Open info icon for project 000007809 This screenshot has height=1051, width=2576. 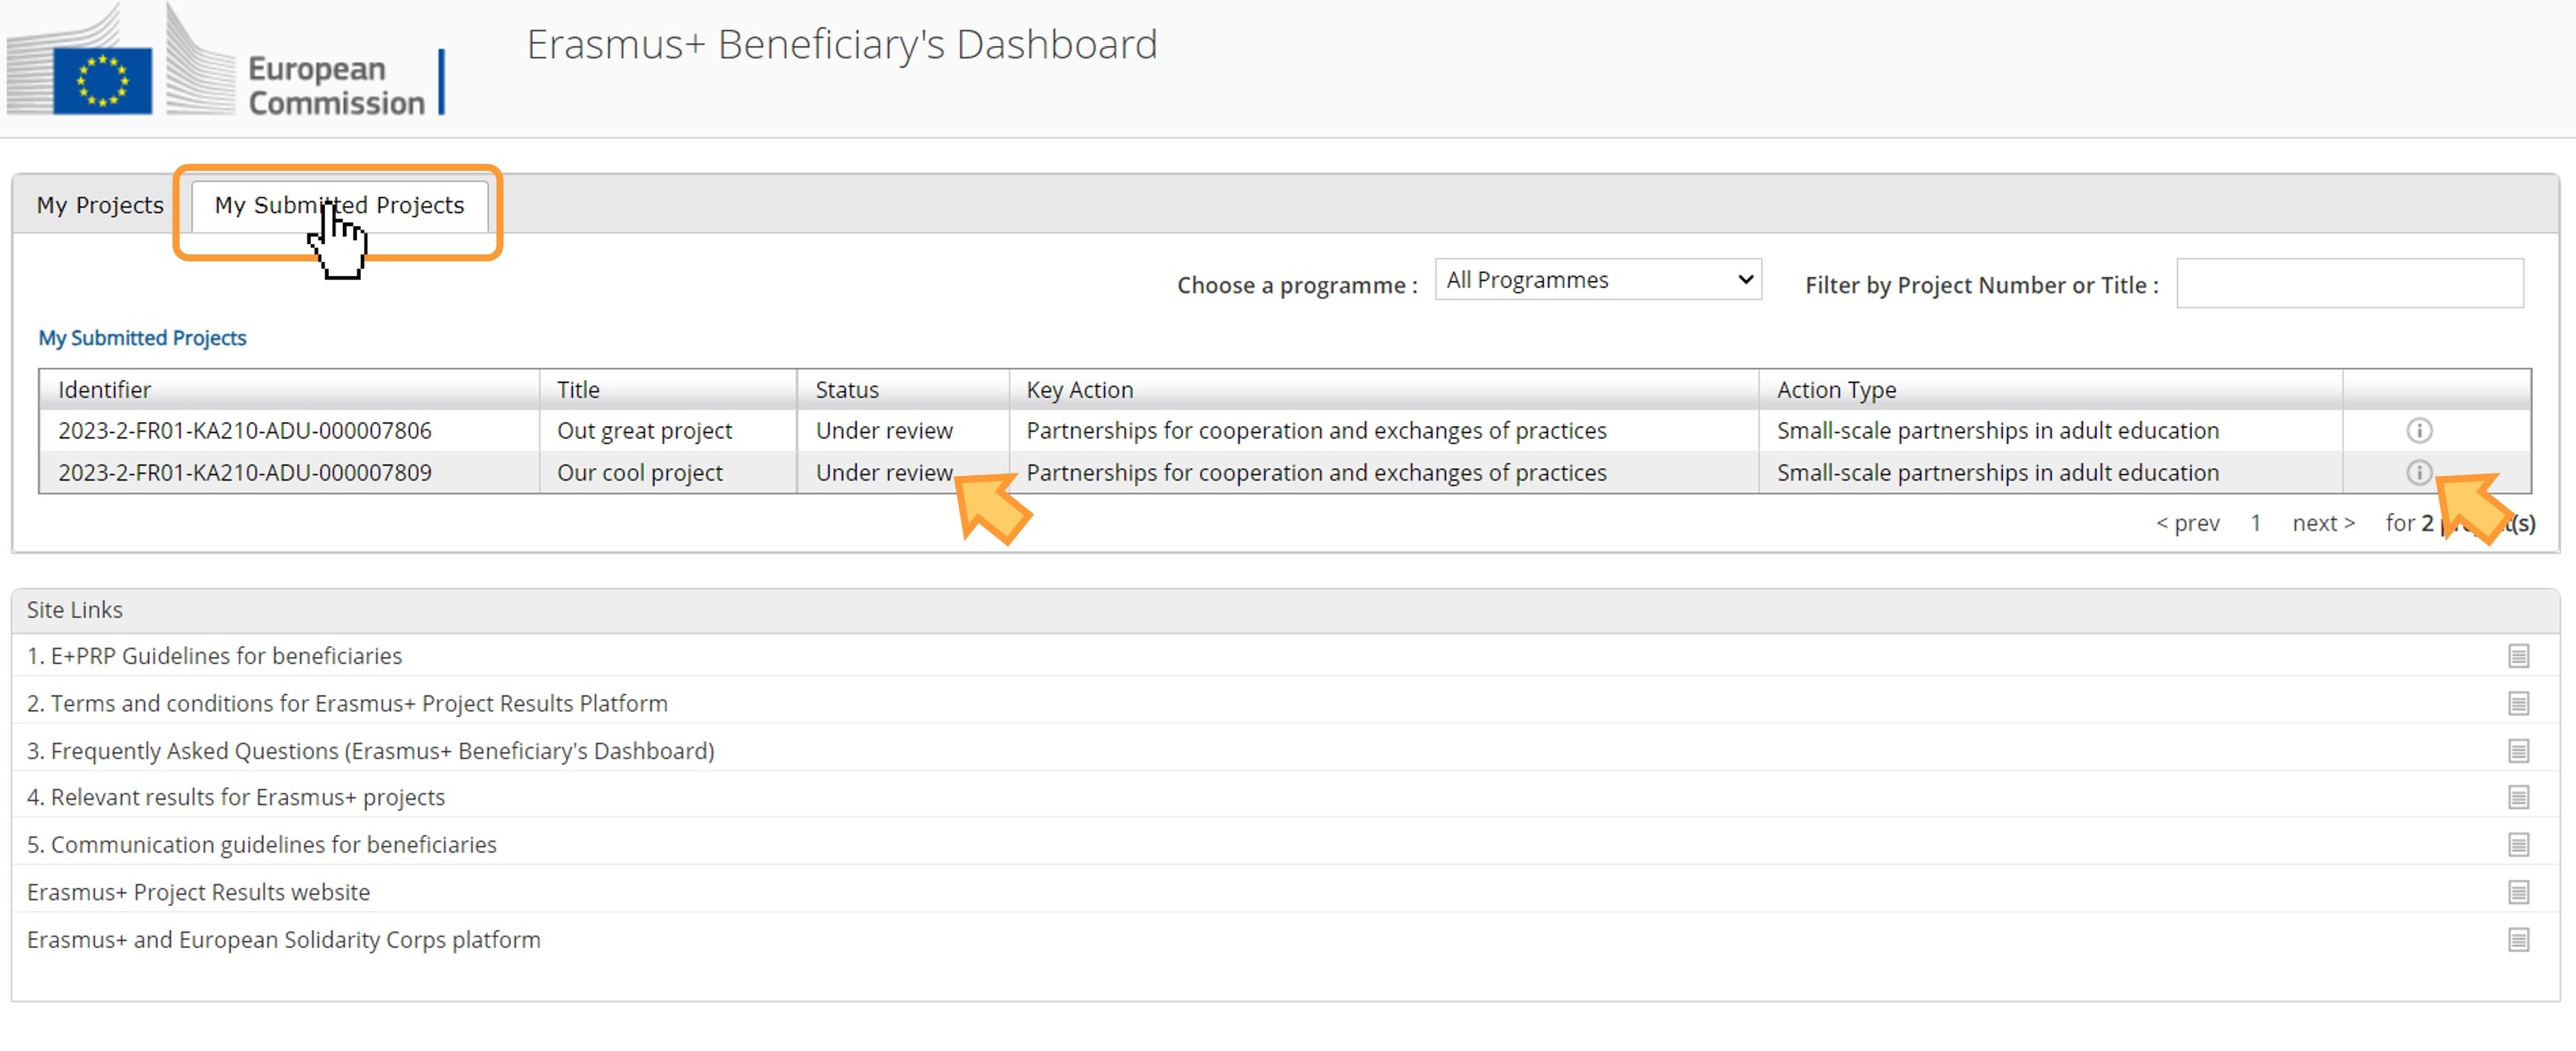coord(2418,473)
